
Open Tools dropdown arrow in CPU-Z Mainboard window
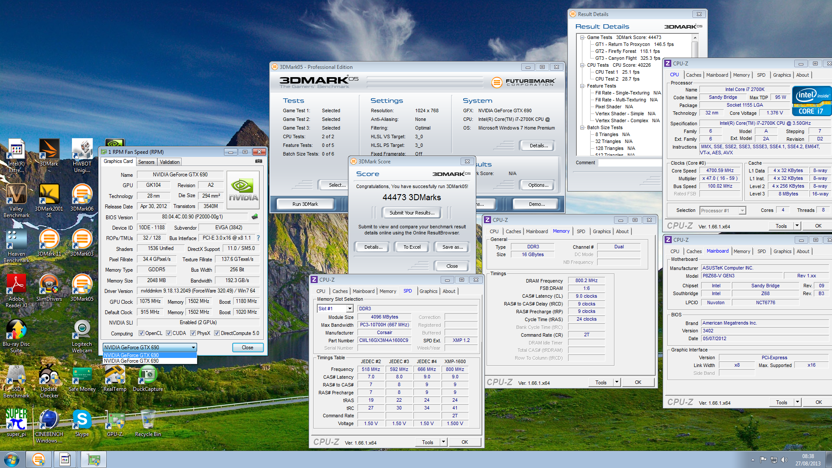[x=797, y=402]
